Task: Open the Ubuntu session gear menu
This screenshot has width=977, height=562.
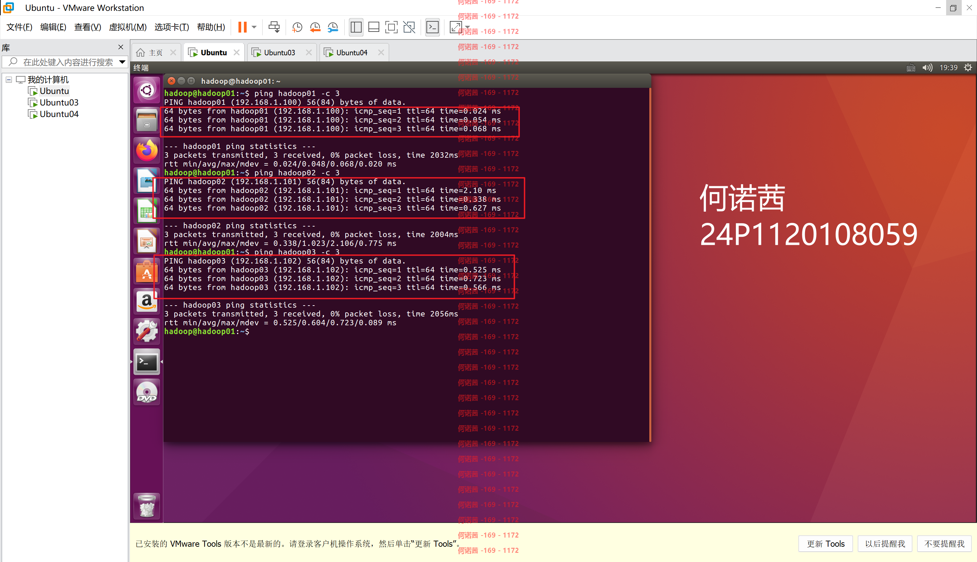Action: coord(968,67)
